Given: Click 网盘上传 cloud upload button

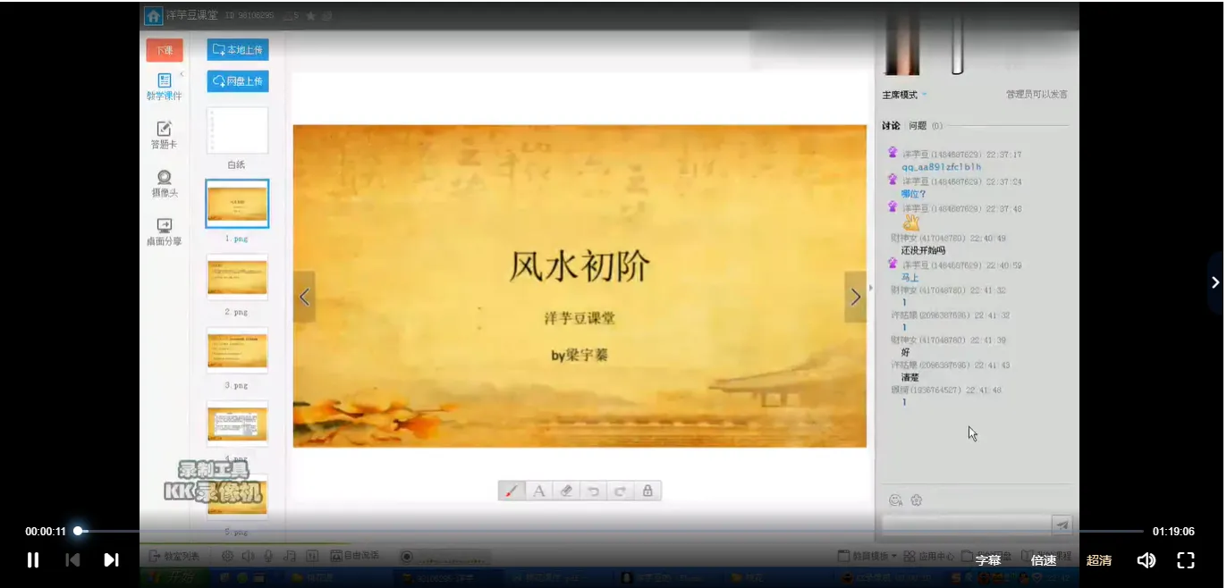Looking at the screenshot, I should click(x=238, y=81).
